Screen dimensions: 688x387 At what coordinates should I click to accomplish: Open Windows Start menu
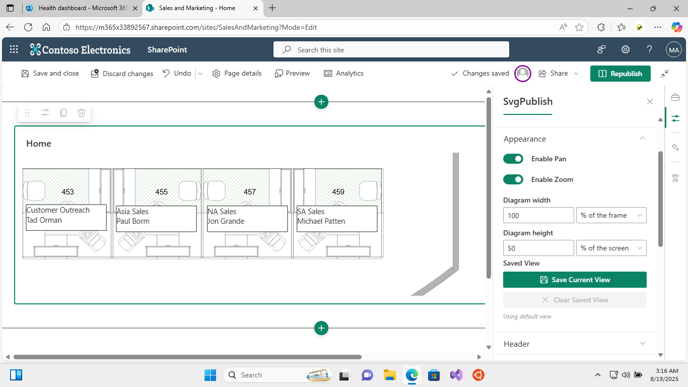210,375
